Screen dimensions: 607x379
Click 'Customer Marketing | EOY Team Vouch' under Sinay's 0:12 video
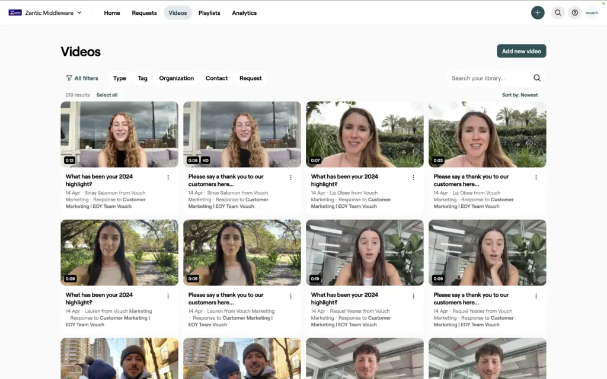(x=106, y=203)
